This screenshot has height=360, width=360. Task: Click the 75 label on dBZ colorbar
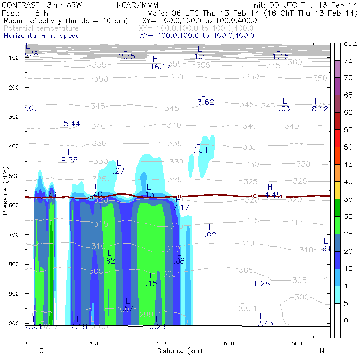click(x=348, y=60)
